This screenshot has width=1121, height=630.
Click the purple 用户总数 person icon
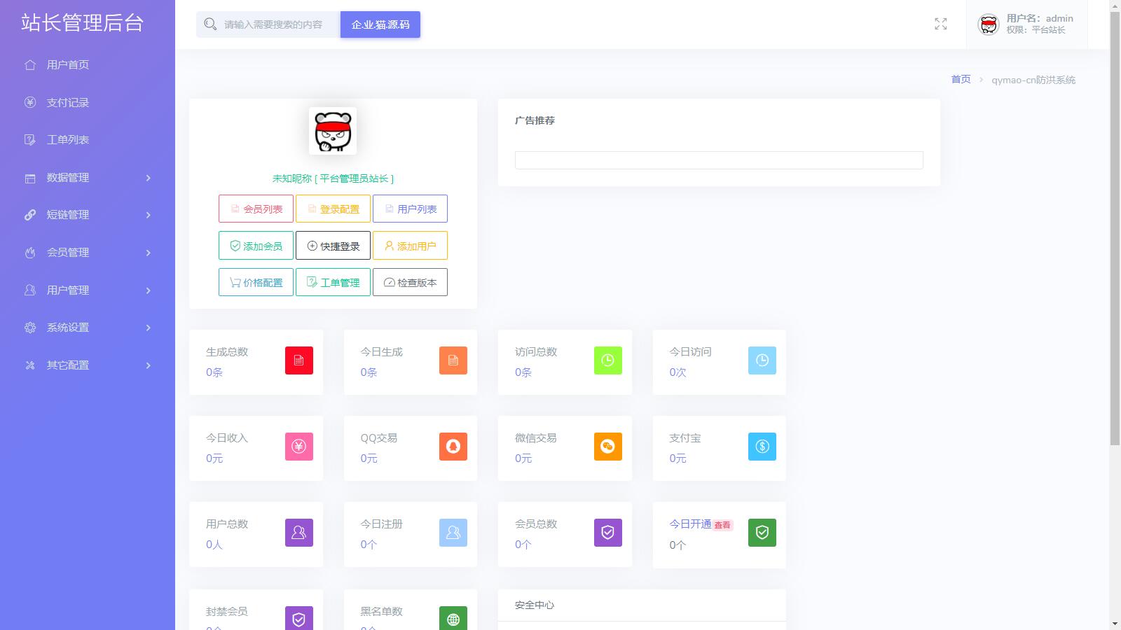pos(298,533)
